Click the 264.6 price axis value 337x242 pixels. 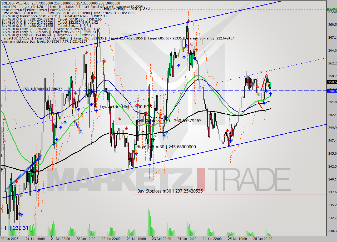pyautogui.click(x=332, y=51)
